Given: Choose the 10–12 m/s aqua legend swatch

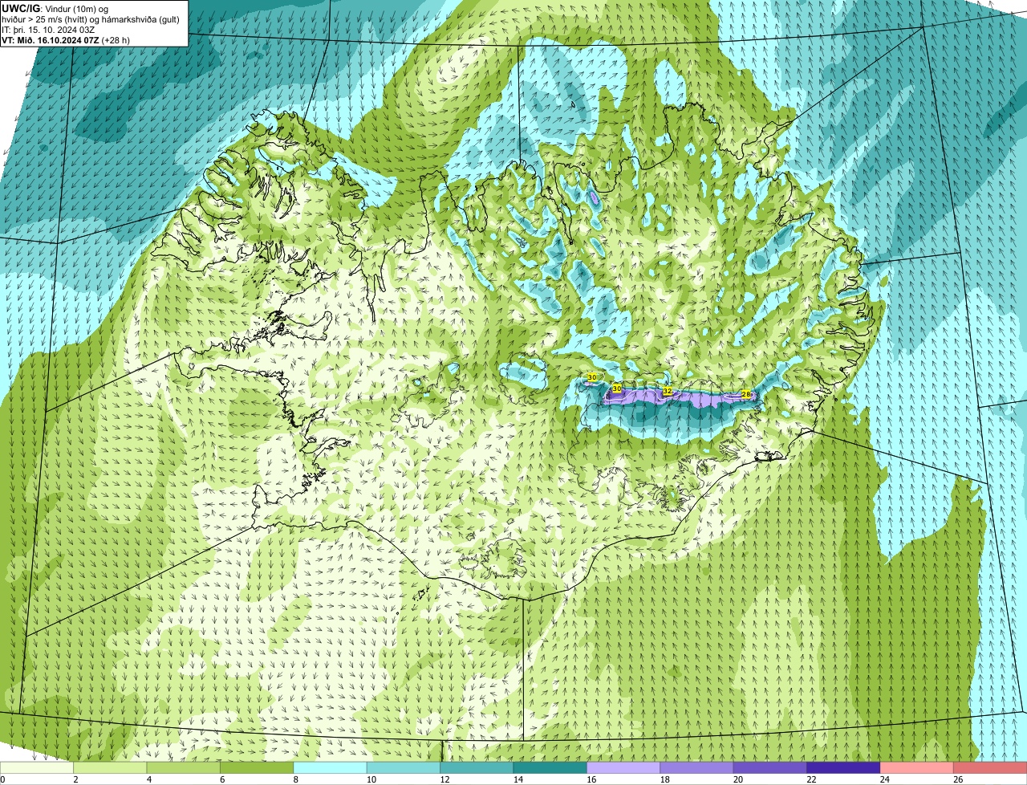Looking at the screenshot, I should pyautogui.click(x=404, y=767).
